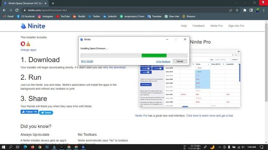This screenshot has width=268, height=150.
Task: Open the Gmail bookmark
Action: pos(8,17)
